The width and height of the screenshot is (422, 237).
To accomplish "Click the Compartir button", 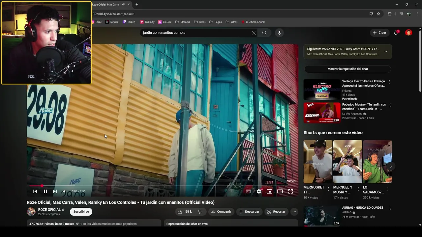I will [x=221, y=212].
